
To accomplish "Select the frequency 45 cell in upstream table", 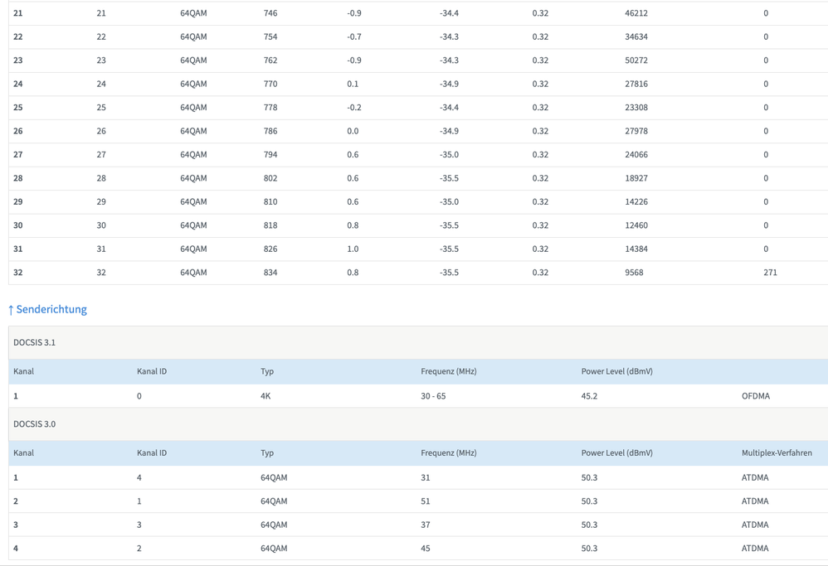I will pyautogui.click(x=425, y=549).
